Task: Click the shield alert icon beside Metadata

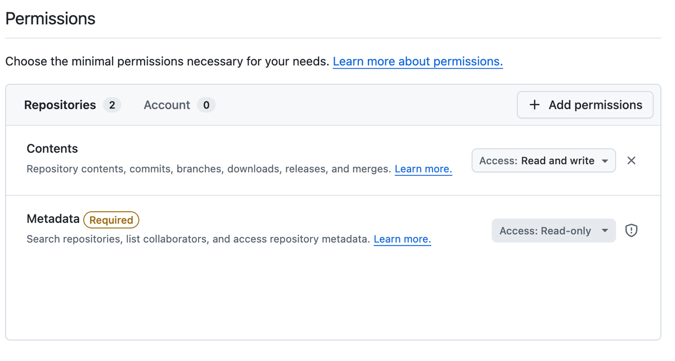Action: pyautogui.click(x=631, y=230)
